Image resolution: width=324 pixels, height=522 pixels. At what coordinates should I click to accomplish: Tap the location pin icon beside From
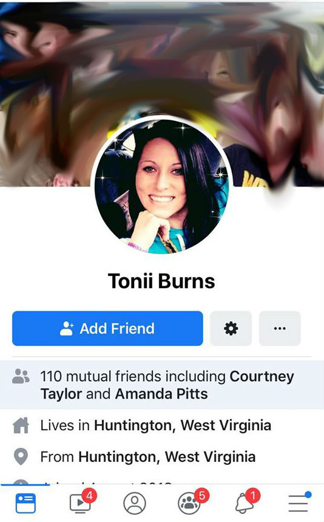coord(21,456)
